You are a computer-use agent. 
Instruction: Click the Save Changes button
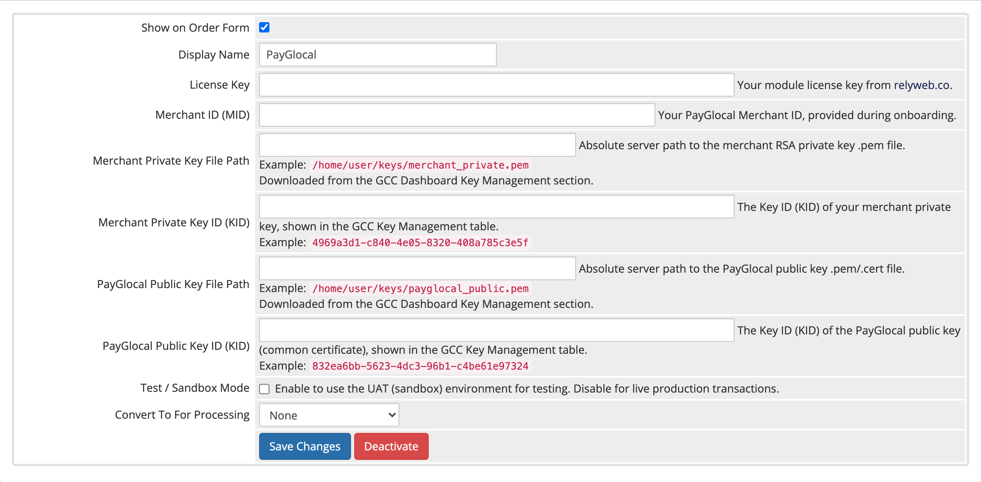tap(305, 446)
